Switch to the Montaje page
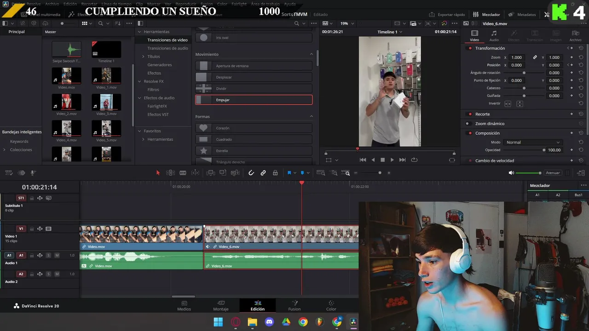Screen dimensions: 589x331 221,306
